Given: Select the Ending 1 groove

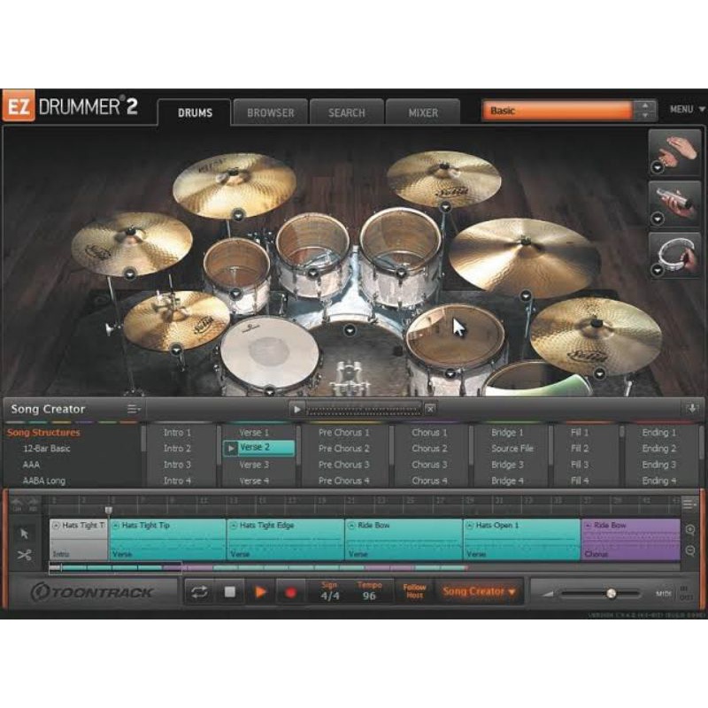Looking at the screenshot, I should 658,432.
